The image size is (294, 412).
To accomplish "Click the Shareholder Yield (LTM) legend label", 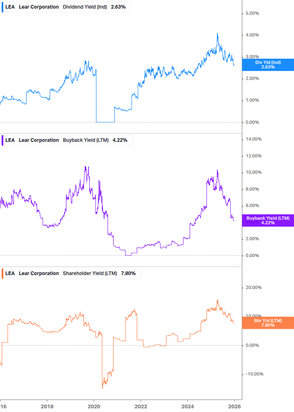I will tap(90, 273).
